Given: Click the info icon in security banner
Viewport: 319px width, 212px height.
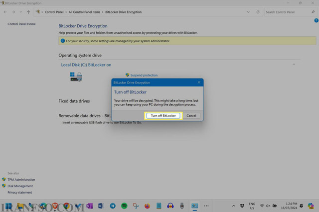Looking at the screenshot, I should (63, 41).
